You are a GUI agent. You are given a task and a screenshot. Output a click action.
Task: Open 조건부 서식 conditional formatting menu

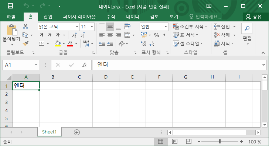[190, 27]
